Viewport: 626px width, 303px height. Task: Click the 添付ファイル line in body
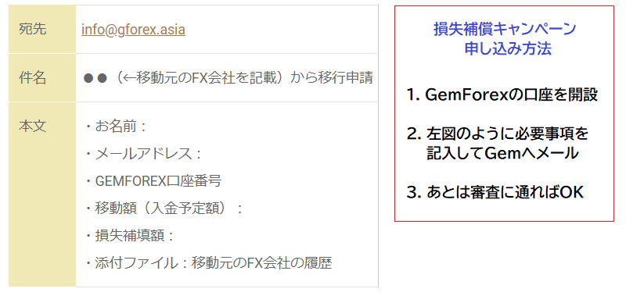208,263
